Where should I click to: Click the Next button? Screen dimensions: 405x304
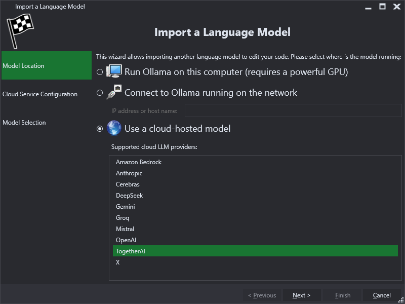point(302,295)
